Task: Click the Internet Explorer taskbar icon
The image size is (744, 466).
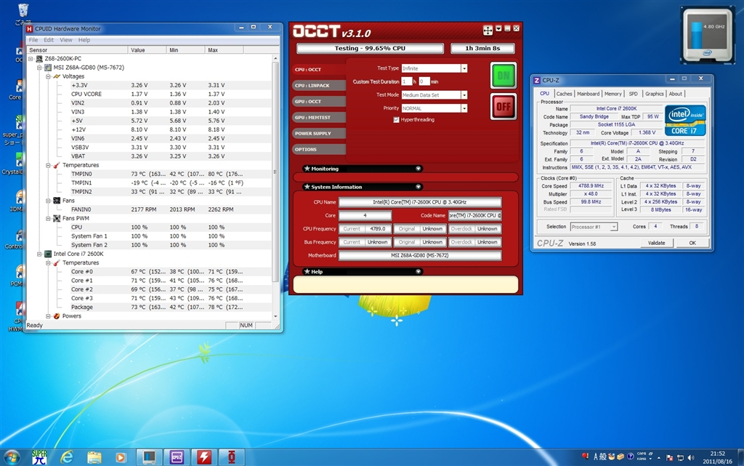Action: point(67,456)
